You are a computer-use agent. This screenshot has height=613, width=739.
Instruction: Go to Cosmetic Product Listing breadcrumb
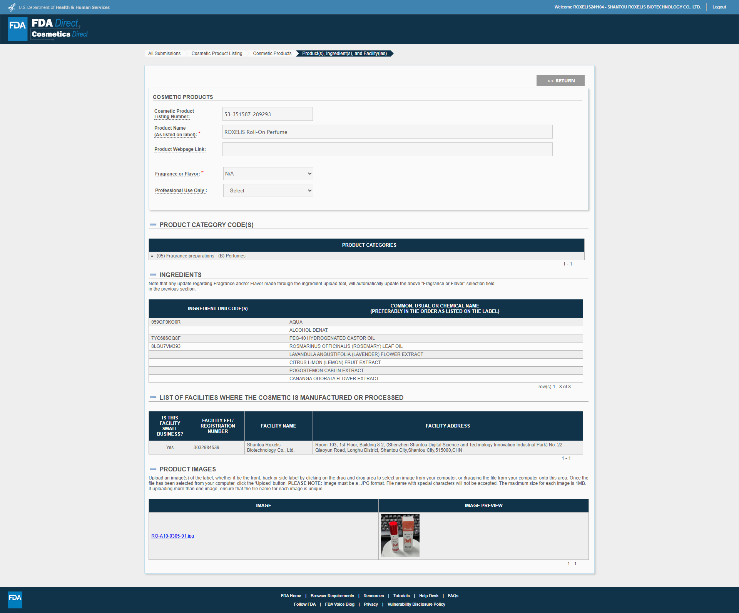point(217,53)
